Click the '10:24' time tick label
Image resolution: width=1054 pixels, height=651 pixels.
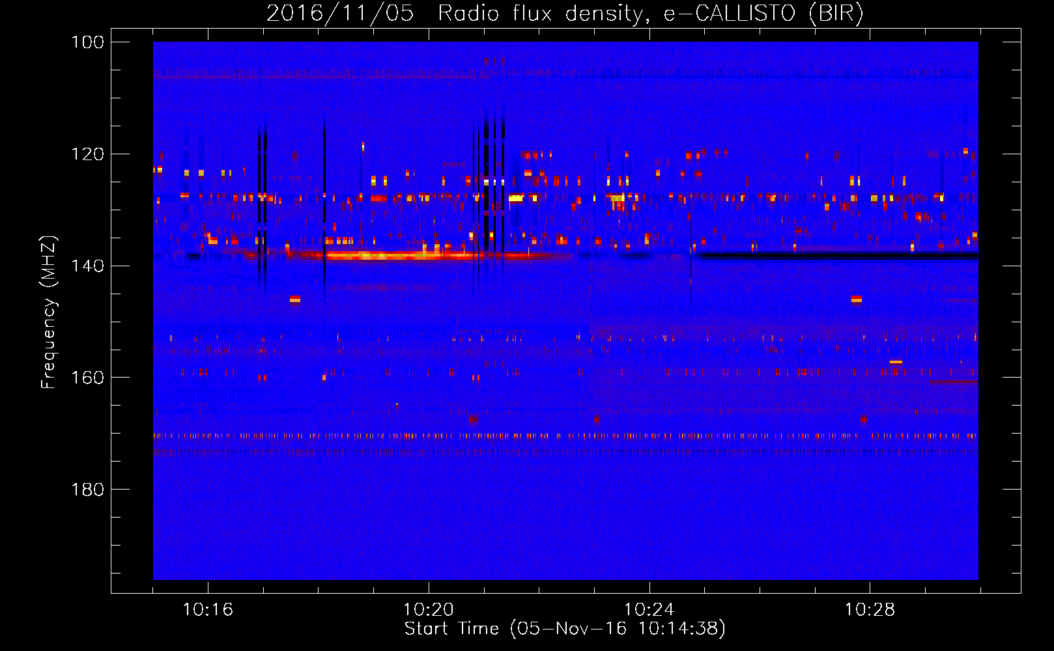click(649, 610)
